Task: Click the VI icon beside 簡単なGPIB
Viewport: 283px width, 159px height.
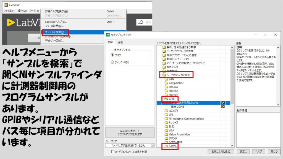Action: click(223, 107)
